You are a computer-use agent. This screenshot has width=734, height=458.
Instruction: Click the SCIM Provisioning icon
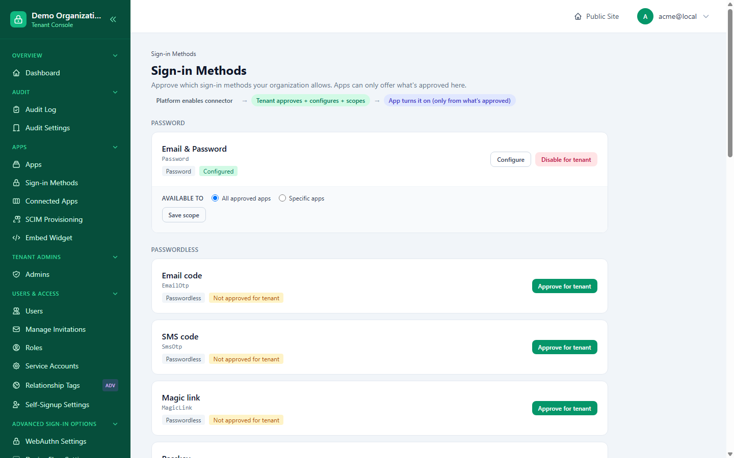(16, 219)
